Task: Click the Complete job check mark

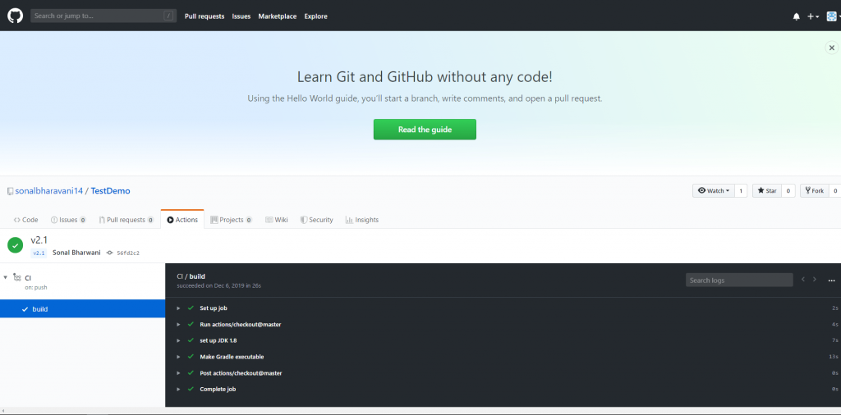Action: click(191, 388)
